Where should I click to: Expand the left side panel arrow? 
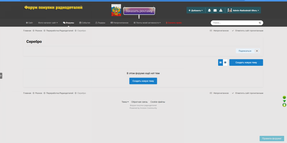pyautogui.click(x=1, y=76)
